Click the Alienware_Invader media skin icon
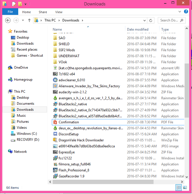This screenshot has height=194, width=192. pyautogui.click(x=55, y=86)
